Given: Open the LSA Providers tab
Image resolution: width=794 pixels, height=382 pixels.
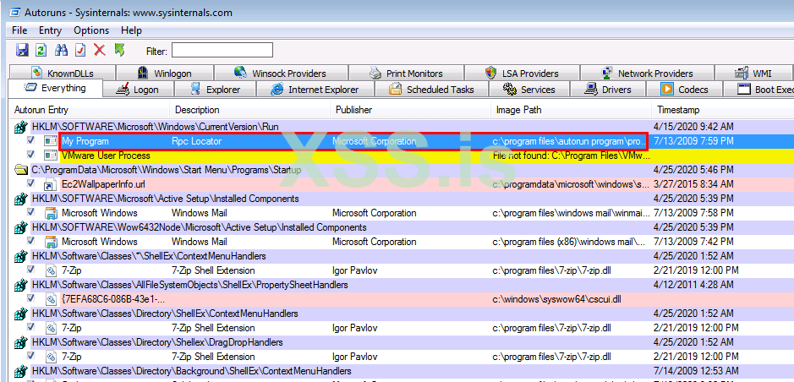Looking at the screenshot, I should pyautogui.click(x=522, y=74).
